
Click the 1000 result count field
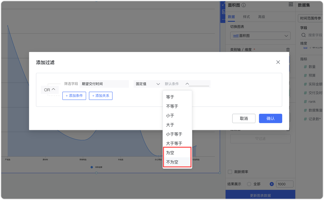[285, 184]
